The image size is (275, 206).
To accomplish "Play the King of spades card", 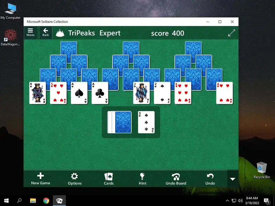I will [38, 93].
